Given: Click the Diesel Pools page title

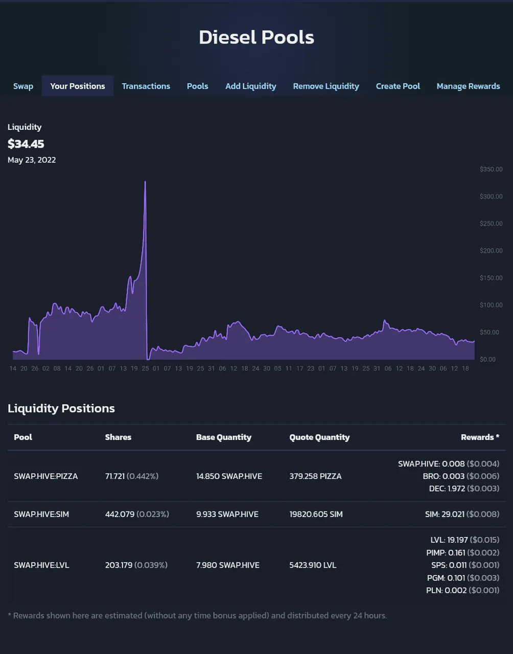Looking at the screenshot, I should tap(256, 37).
